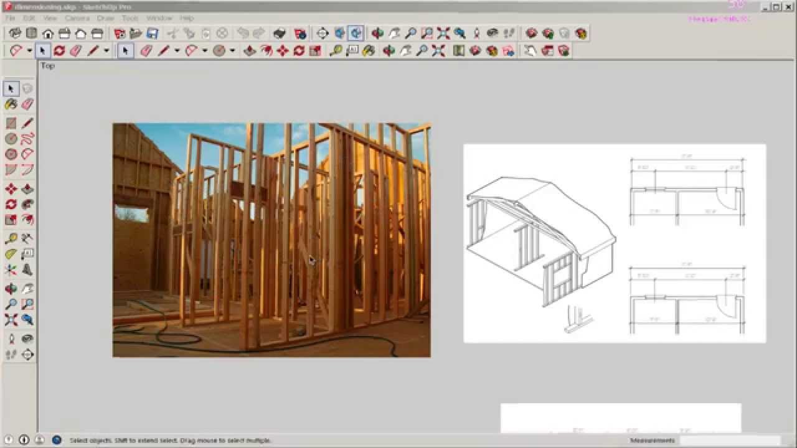
Task: Select the Pan hand tool in left toolbox
Action: pyautogui.click(x=27, y=289)
